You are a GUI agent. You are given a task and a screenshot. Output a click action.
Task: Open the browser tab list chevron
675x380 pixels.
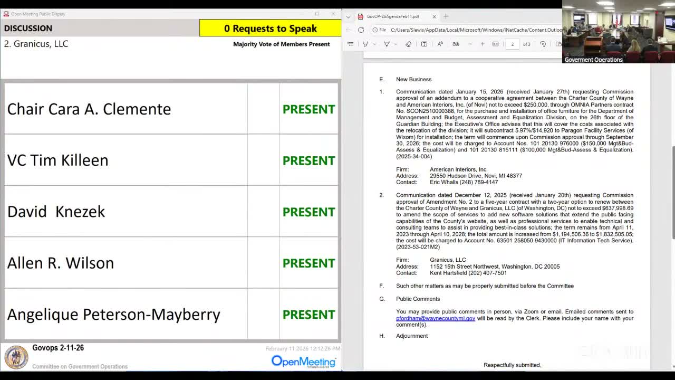[348, 17]
